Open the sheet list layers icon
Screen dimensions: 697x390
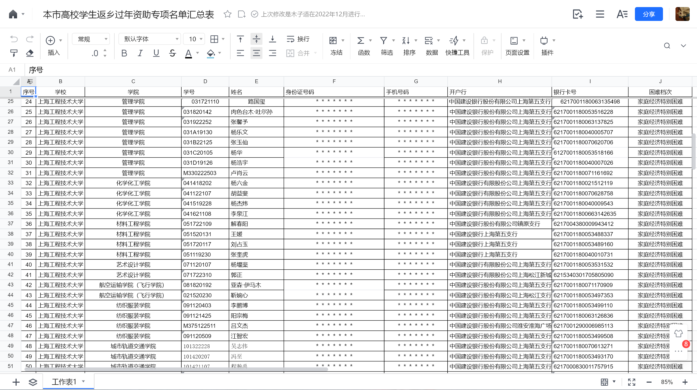33,382
